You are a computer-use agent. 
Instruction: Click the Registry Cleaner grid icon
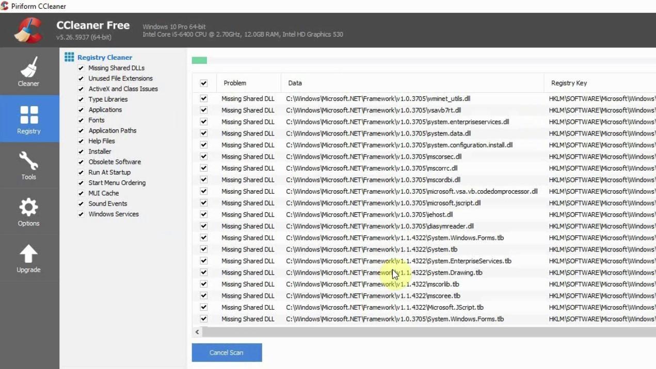pos(69,57)
